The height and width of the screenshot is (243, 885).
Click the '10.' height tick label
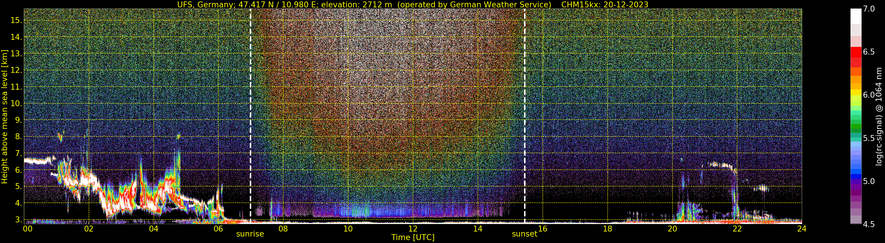pyautogui.click(x=17, y=104)
